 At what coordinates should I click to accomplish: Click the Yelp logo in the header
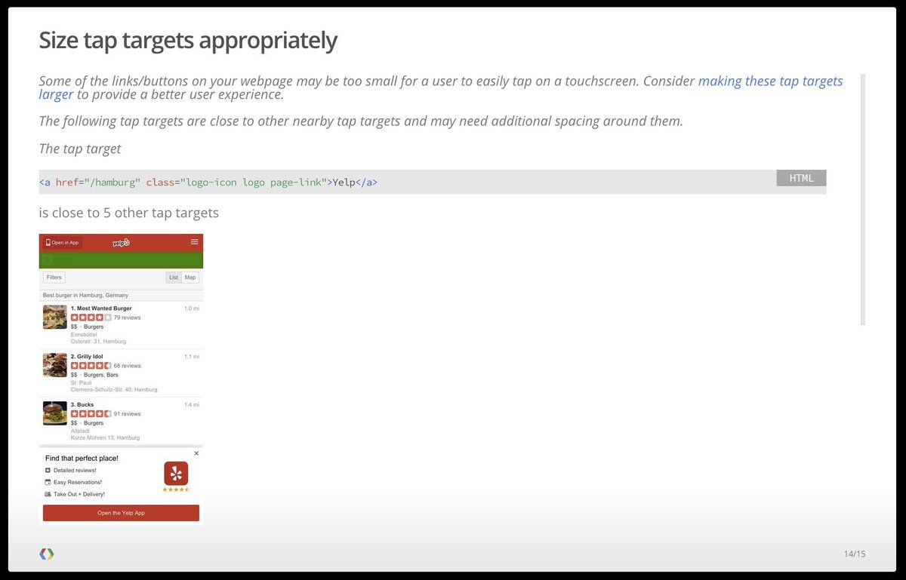pos(121,242)
